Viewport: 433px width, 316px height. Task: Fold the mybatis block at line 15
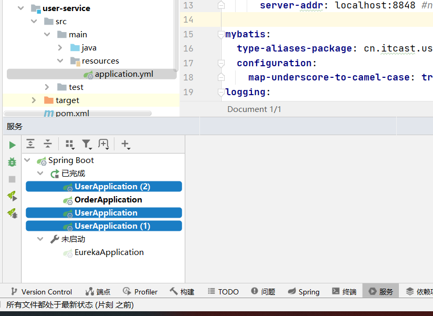tap(221, 34)
